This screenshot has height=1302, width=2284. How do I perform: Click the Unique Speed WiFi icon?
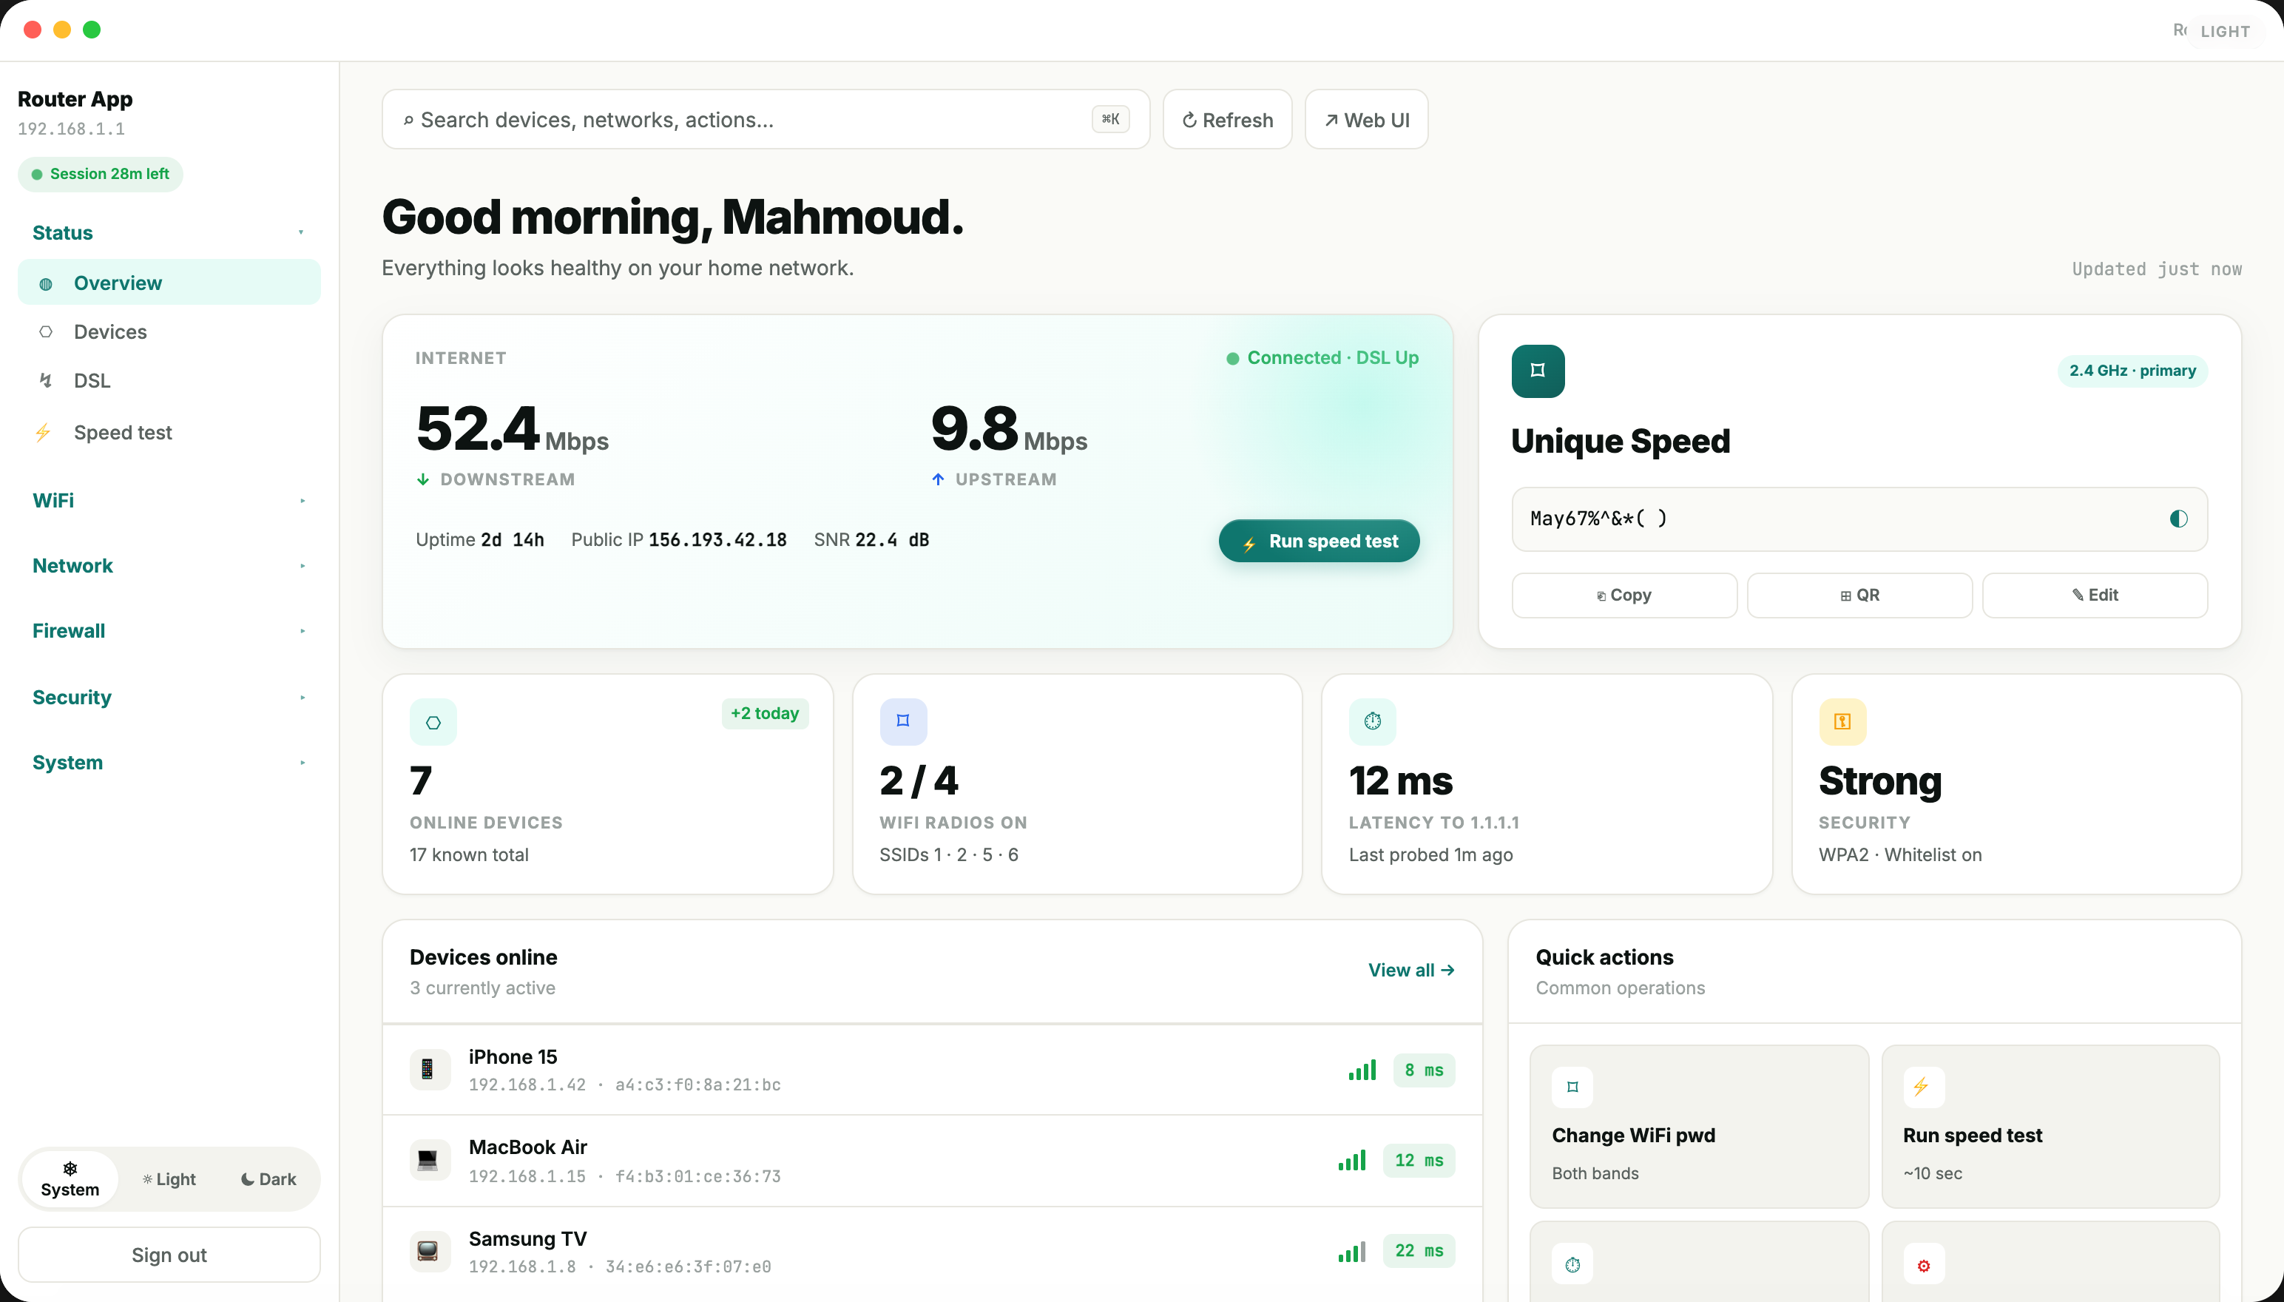[1538, 371]
